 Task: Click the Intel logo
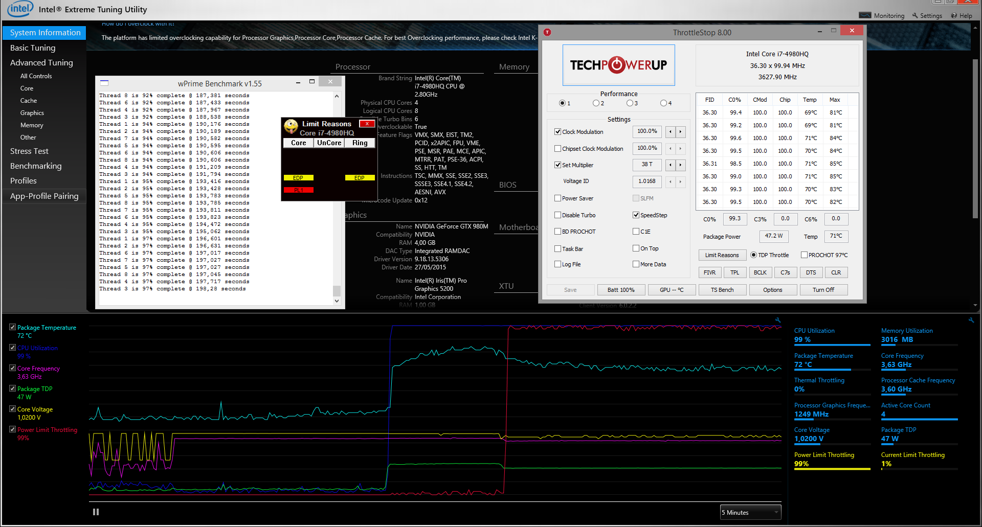[20, 8]
